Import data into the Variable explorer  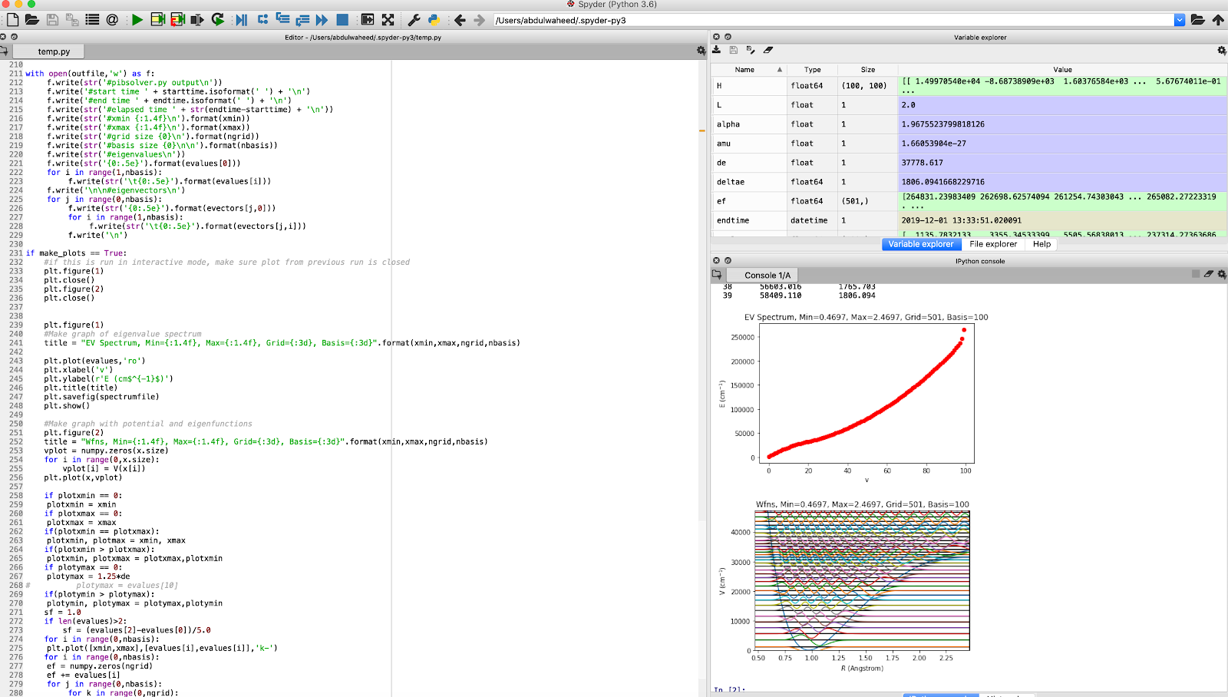716,49
